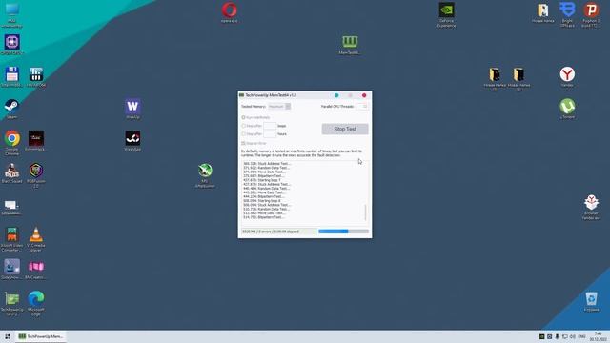Click the loops count input field
Image resolution: width=610 pixels, height=343 pixels.
tap(270, 126)
